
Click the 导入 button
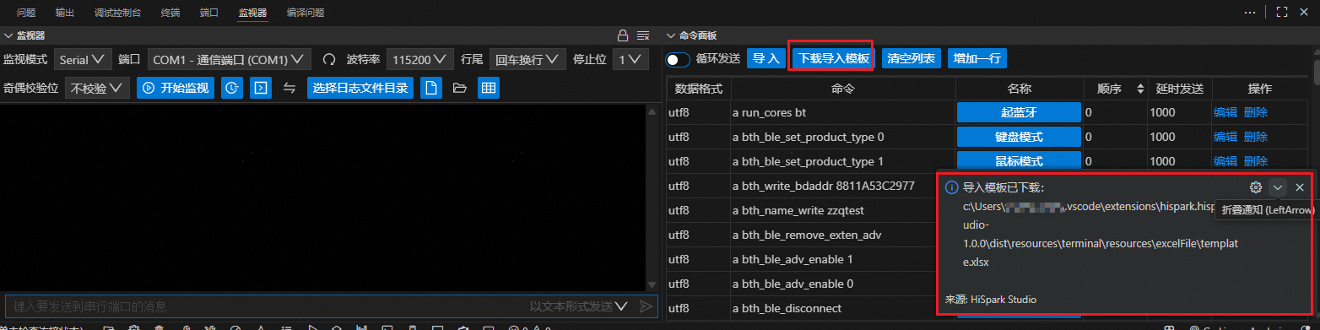point(765,59)
